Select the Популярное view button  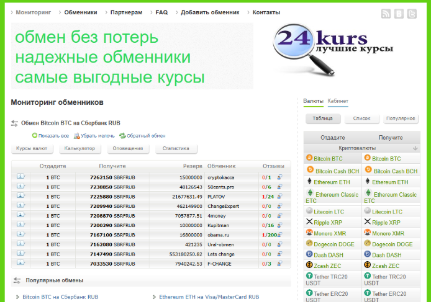point(401,118)
